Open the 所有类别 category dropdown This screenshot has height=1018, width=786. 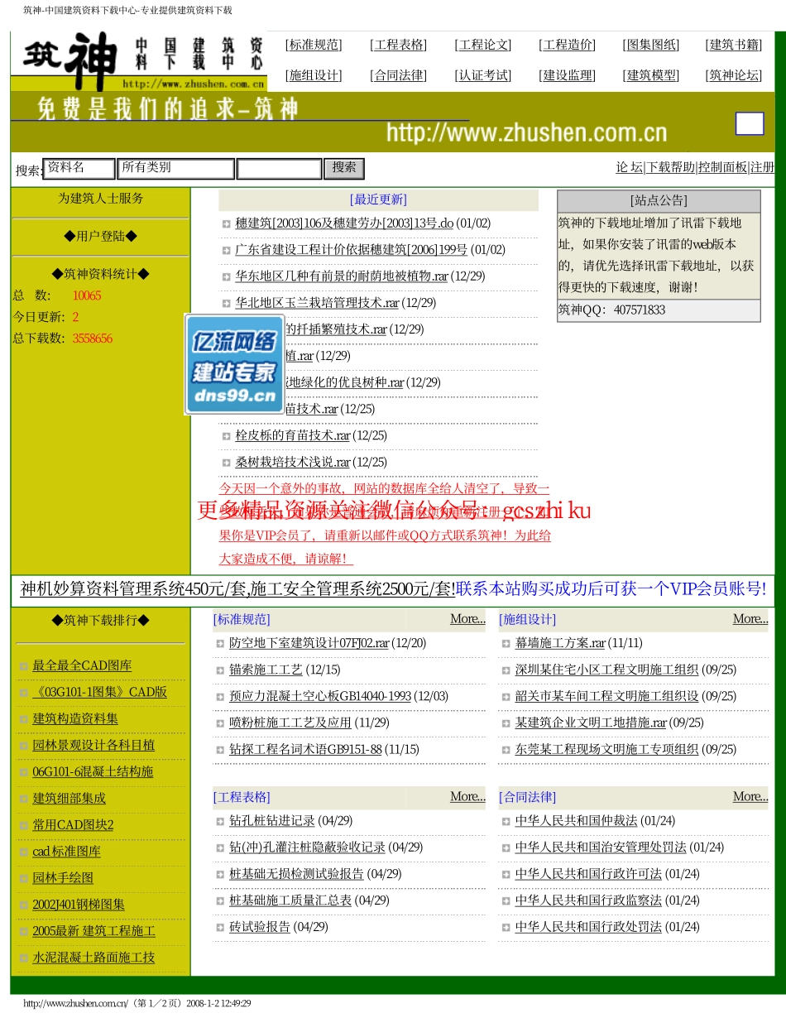(175, 168)
